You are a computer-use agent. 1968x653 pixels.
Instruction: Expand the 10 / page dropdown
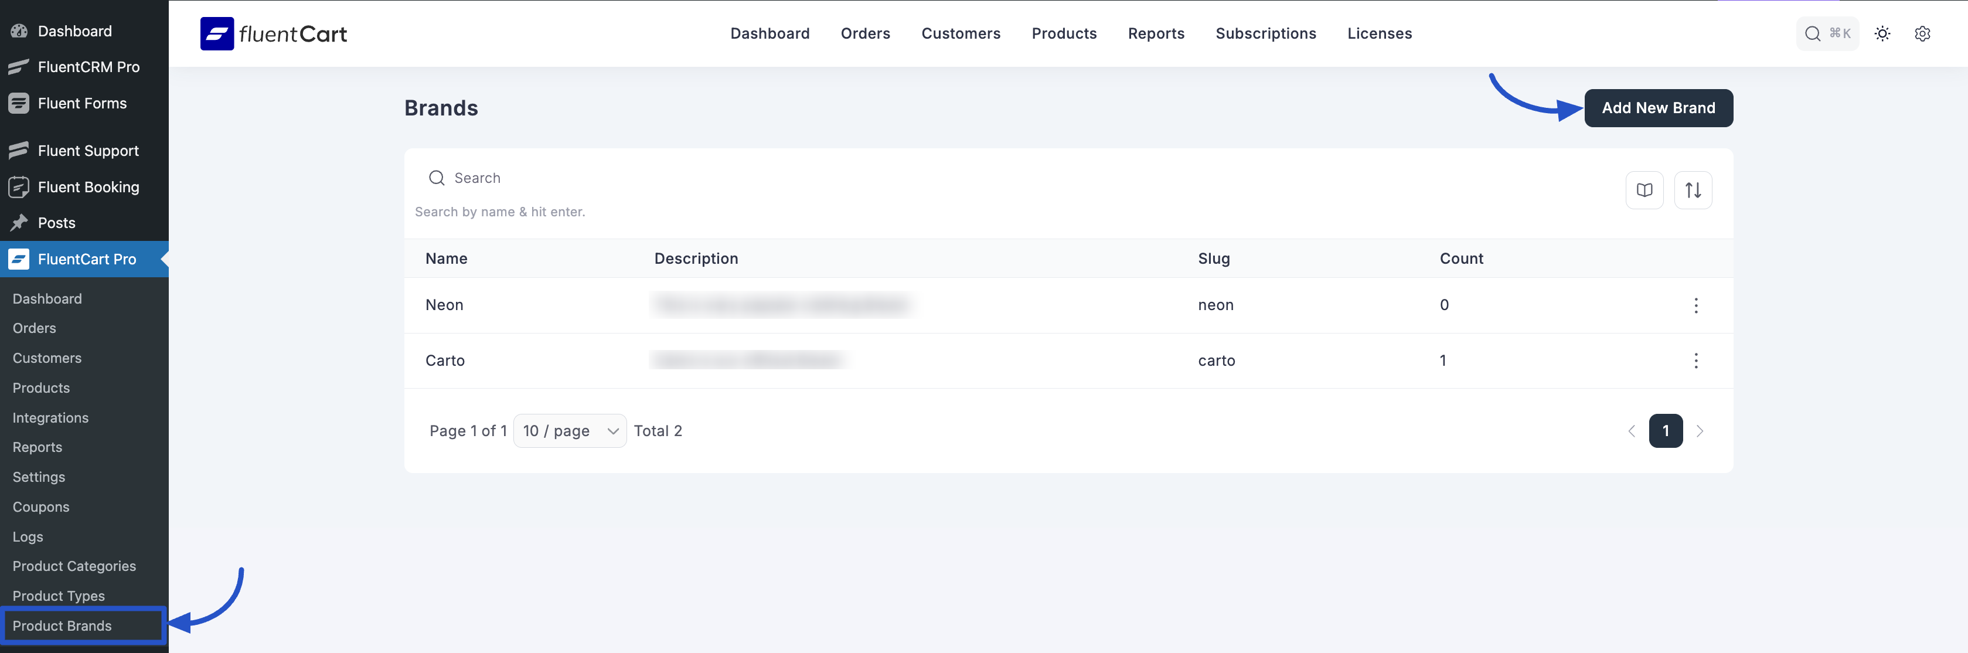coord(569,431)
